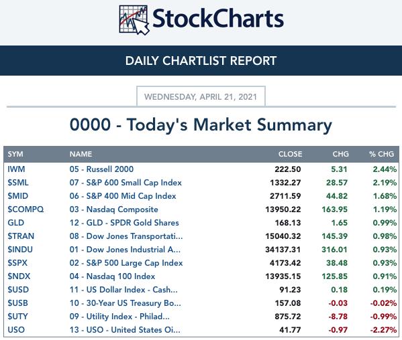The width and height of the screenshot is (402, 340).
Task: Select the $UTY utility index symbol
Action: coord(17,317)
